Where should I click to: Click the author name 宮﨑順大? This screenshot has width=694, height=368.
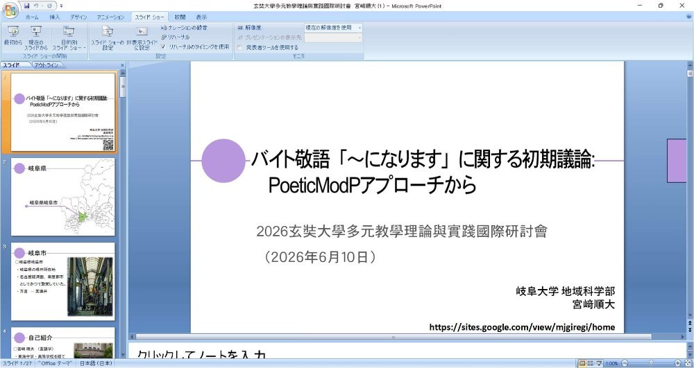pos(593,304)
